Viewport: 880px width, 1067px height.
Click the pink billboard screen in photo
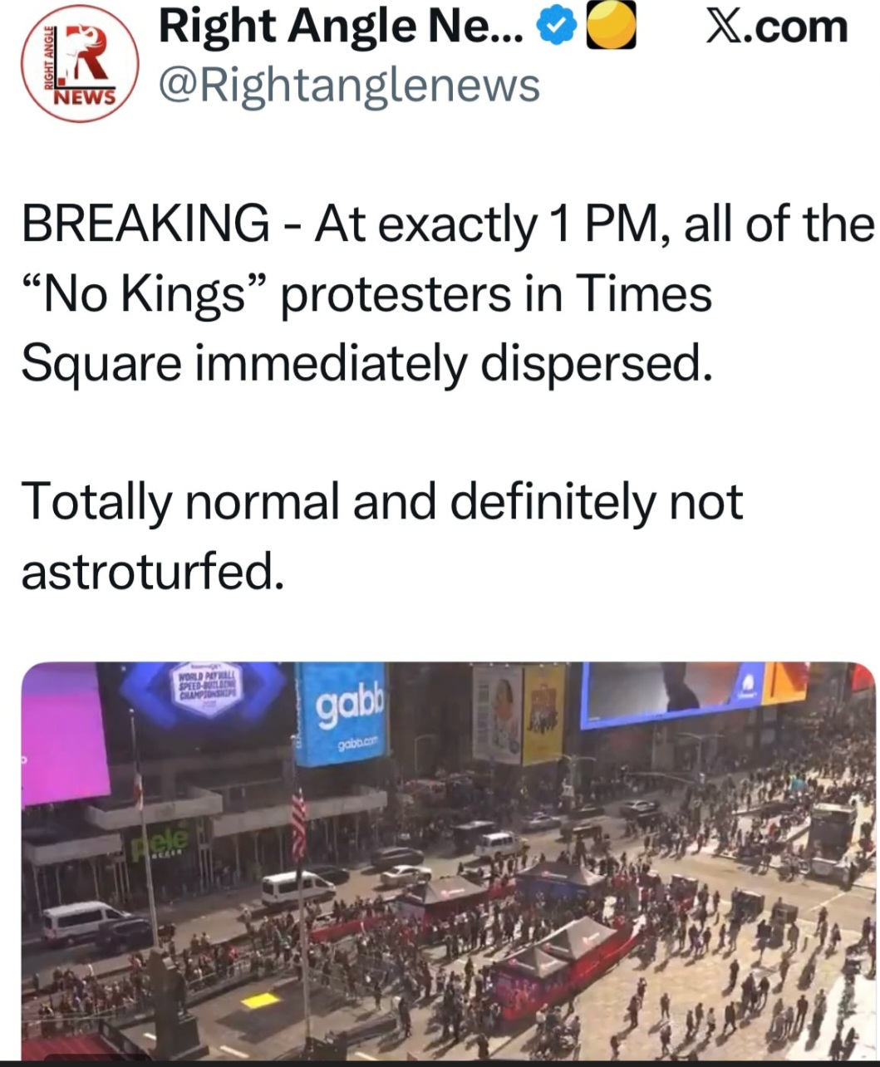(63, 735)
